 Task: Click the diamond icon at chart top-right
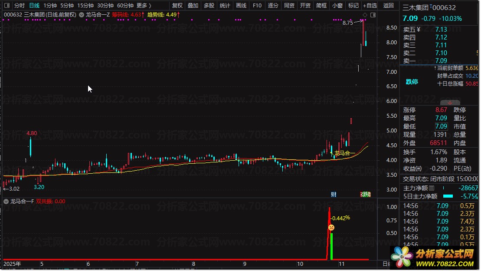[365, 15]
